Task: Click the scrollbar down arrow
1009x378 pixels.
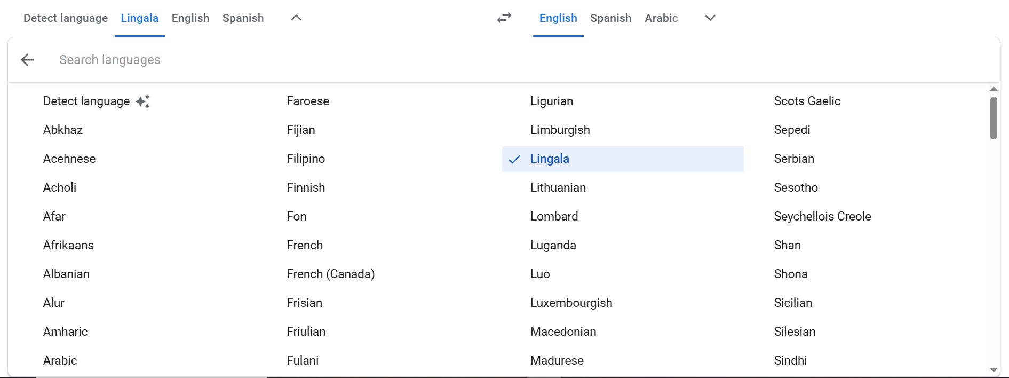Action: coord(993,369)
